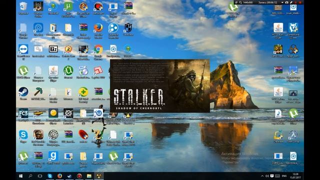
Task: Select the blue sunburst app shortcut
Action: [x=38, y=28]
